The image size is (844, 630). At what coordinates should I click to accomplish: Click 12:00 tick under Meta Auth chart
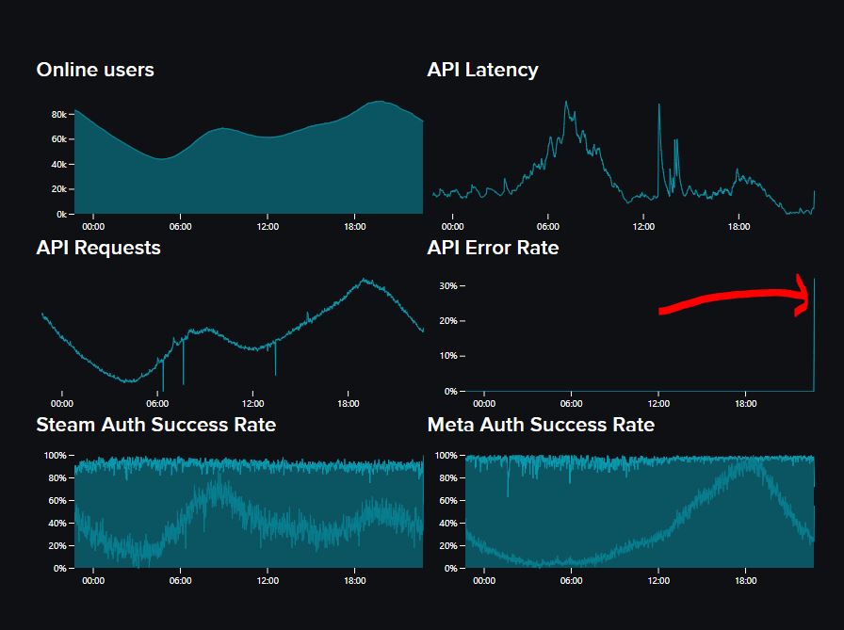658,581
